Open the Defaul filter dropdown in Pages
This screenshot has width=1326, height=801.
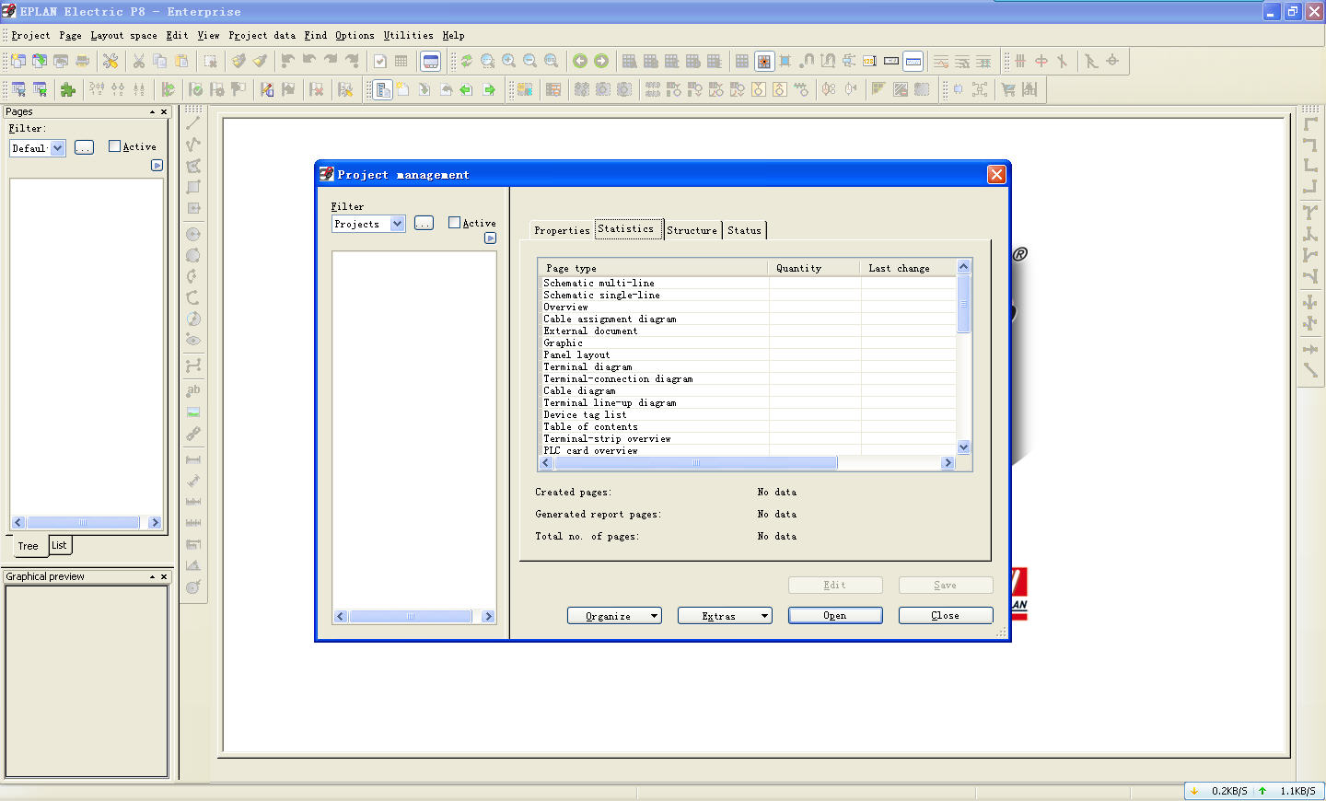click(x=58, y=148)
